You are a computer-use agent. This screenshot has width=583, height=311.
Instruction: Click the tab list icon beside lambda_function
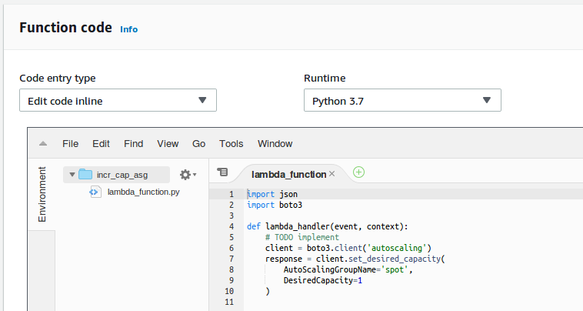222,172
